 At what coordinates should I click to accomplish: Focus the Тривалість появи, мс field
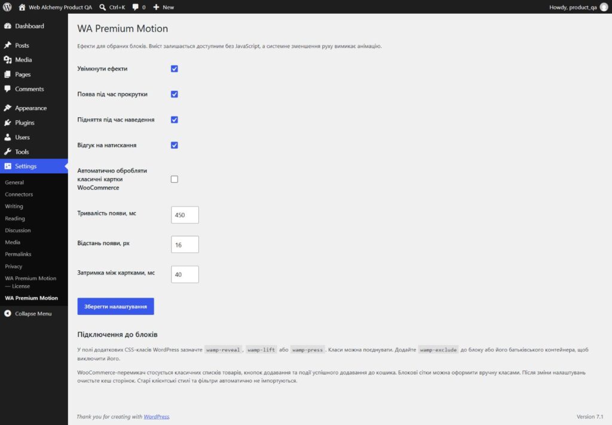(185, 215)
